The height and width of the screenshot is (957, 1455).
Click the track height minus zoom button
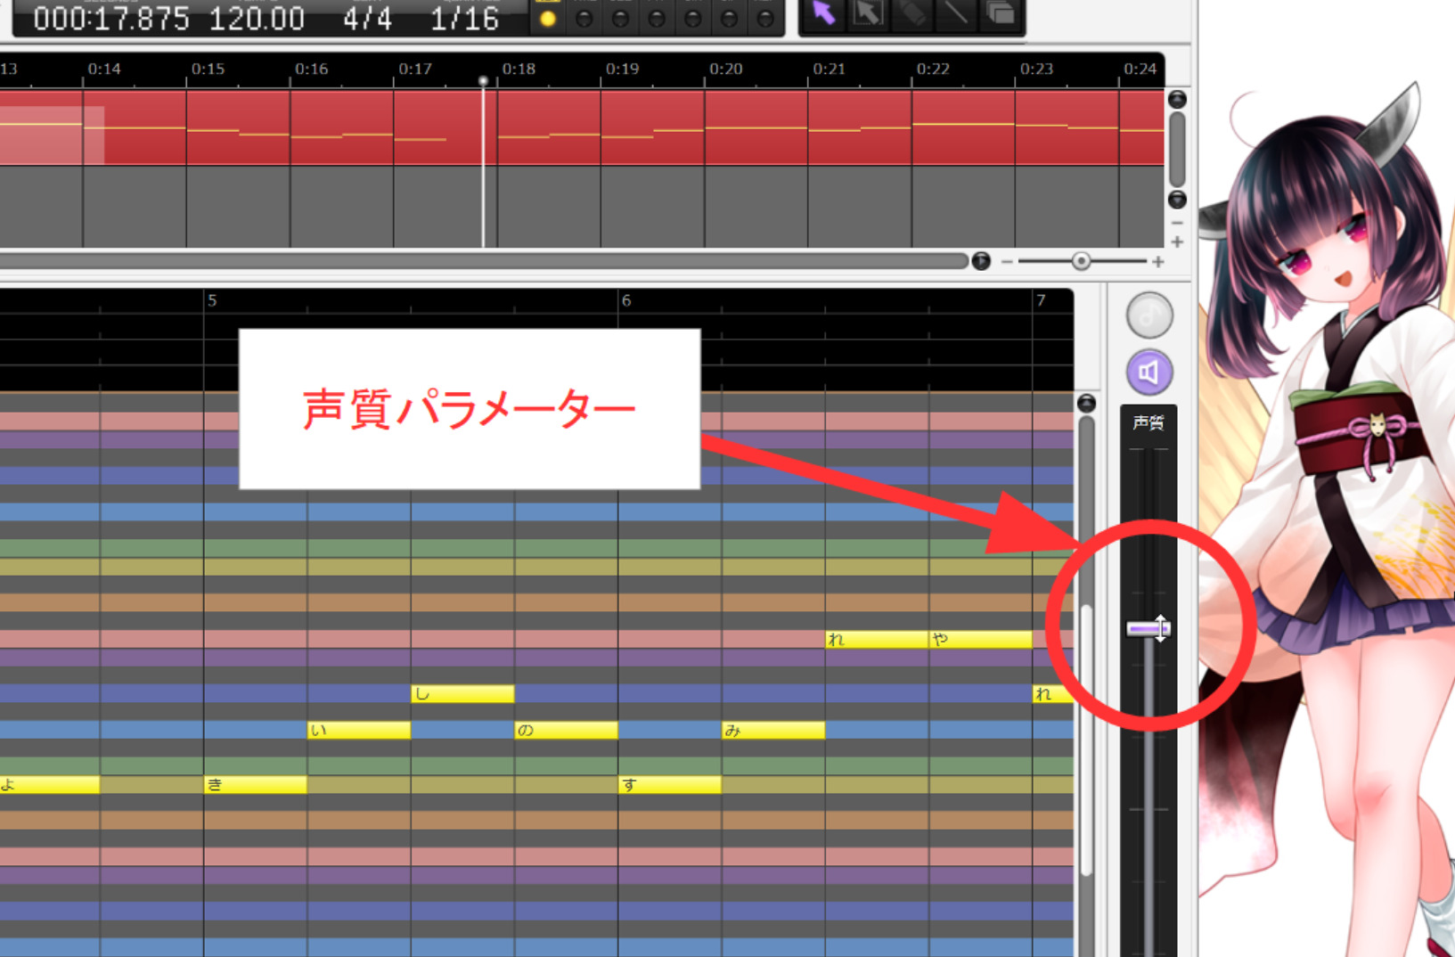[1177, 223]
